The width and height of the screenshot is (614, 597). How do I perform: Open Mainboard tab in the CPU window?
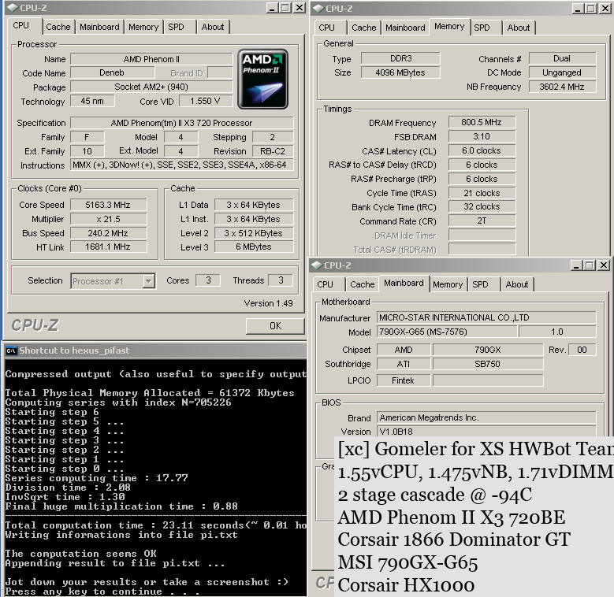pyautogui.click(x=99, y=27)
